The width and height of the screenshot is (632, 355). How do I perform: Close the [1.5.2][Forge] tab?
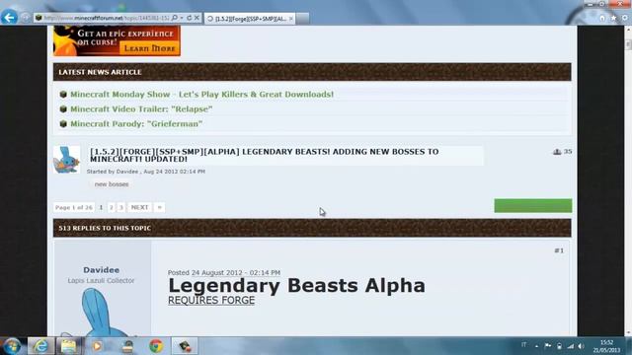[290, 19]
